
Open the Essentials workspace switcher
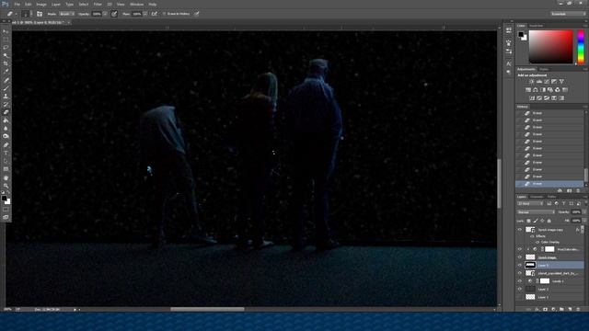click(x=567, y=14)
